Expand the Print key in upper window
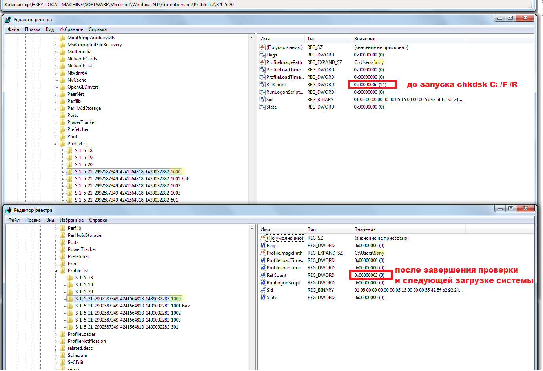The image size is (543, 371). tap(56, 137)
